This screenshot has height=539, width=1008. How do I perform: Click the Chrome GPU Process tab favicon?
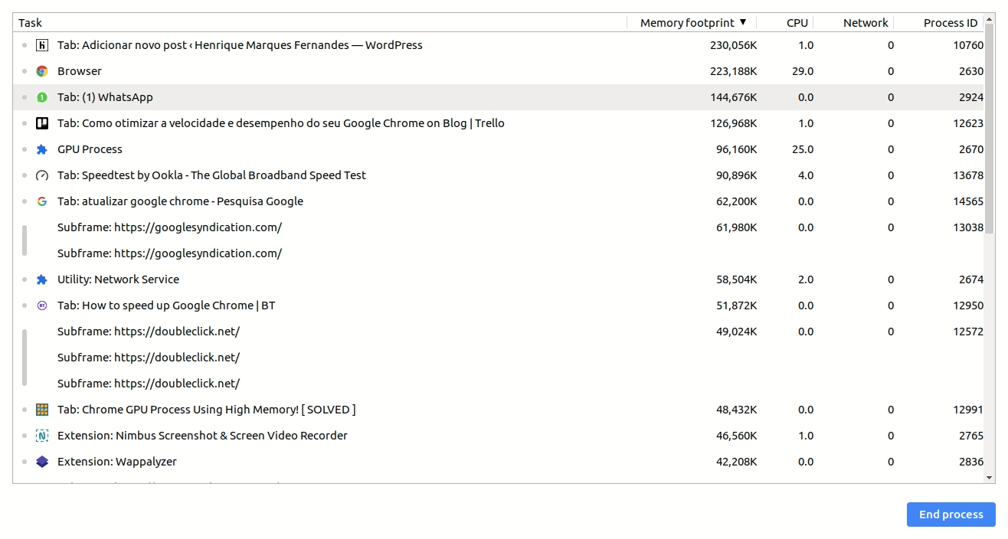42,410
